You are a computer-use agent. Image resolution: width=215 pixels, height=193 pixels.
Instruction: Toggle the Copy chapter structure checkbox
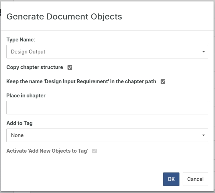tap(70, 67)
